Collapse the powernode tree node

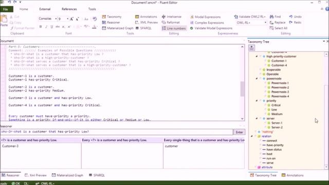(257, 79)
